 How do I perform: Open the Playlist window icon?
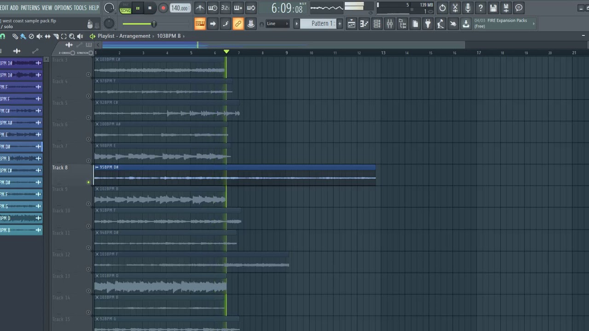[351, 24]
